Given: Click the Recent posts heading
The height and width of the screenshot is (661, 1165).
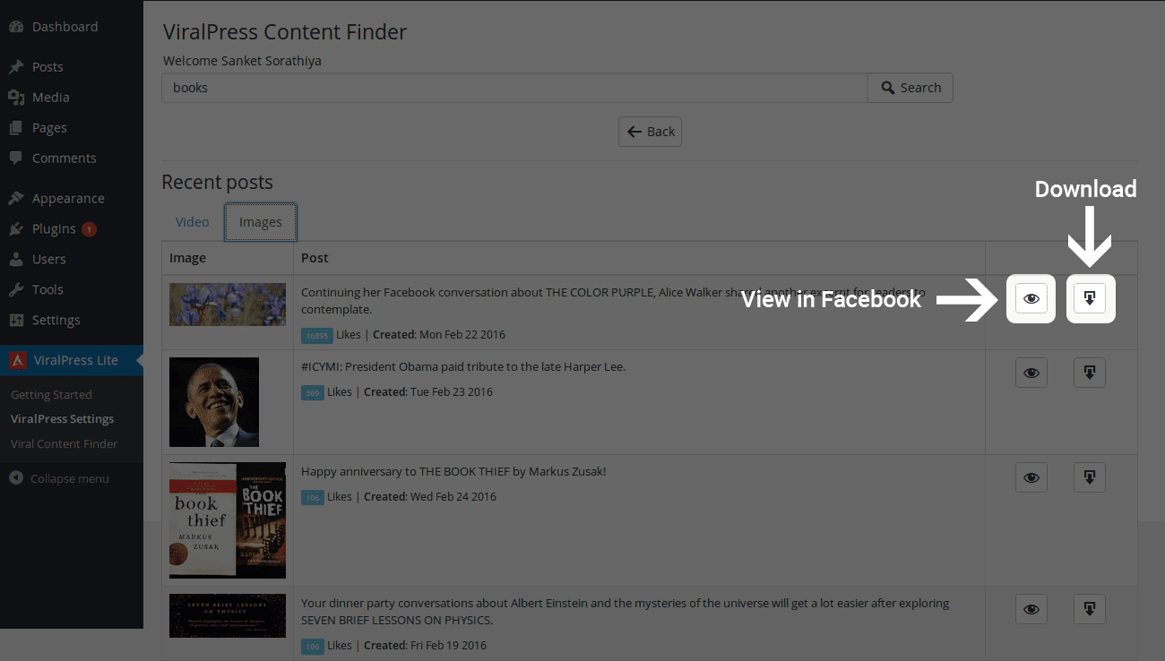Looking at the screenshot, I should click(217, 182).
